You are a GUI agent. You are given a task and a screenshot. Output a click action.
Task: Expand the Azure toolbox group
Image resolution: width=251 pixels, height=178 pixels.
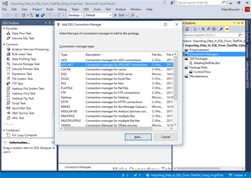pos(4,124)
